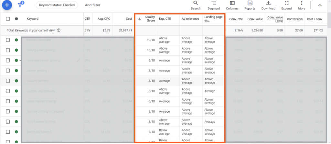Click the Keyword status: Enabled filter chip
Viewport: 331px width, 144px height.
point(57,5)
